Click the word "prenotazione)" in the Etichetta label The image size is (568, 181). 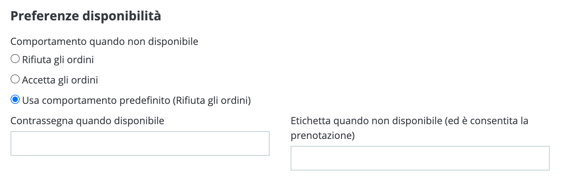click(323, 135)
